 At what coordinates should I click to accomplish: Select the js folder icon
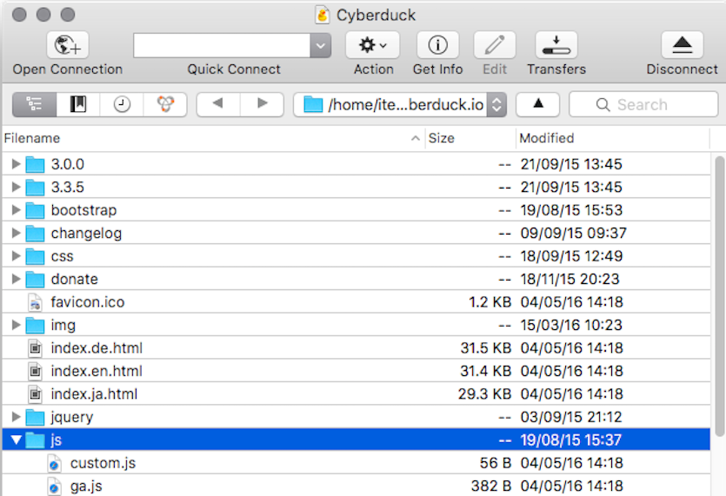point(35,440)
